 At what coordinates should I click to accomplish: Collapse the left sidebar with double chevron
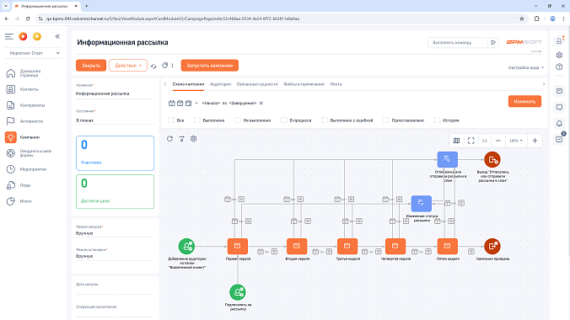(x=57, y=36)
